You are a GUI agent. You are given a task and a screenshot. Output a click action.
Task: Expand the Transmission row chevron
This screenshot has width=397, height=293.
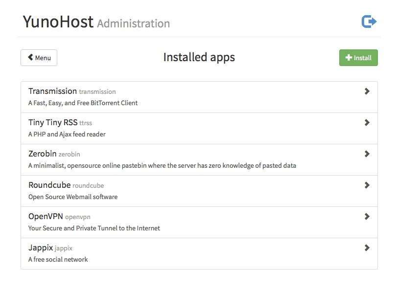tap(367, 91)
